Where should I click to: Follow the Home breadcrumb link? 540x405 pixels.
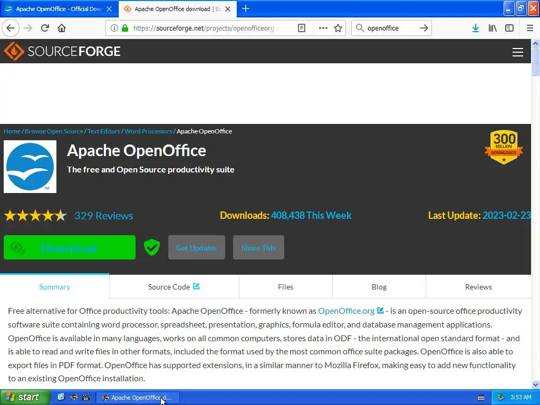[x=12, y=131]
